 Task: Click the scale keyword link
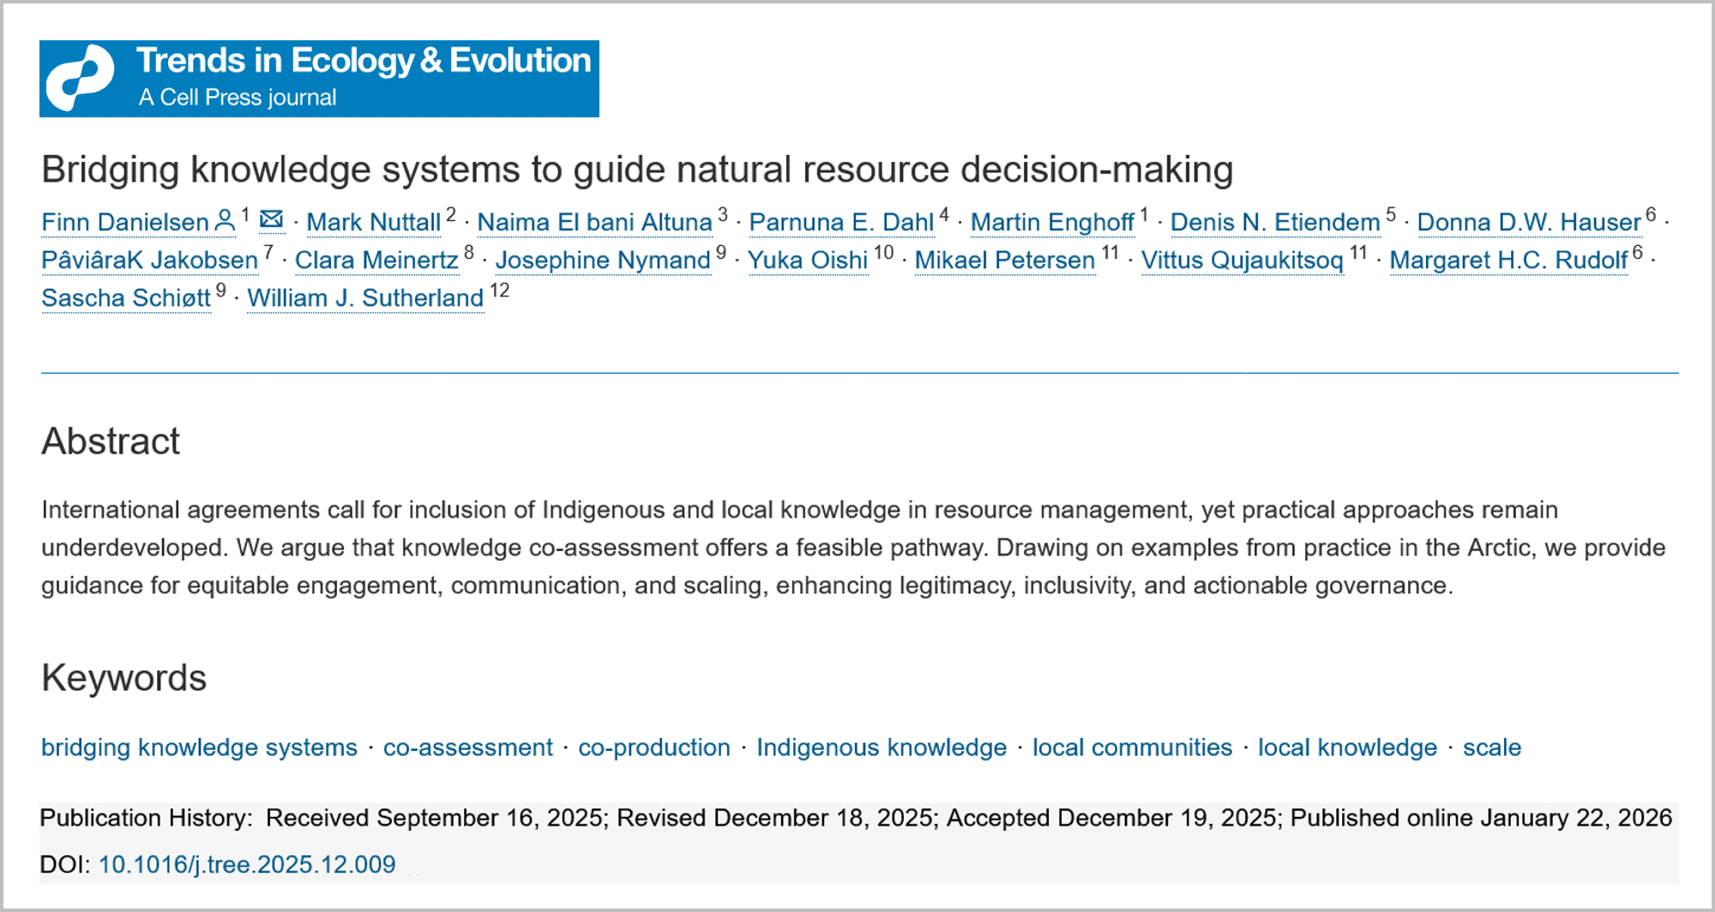pos(1491,747)
